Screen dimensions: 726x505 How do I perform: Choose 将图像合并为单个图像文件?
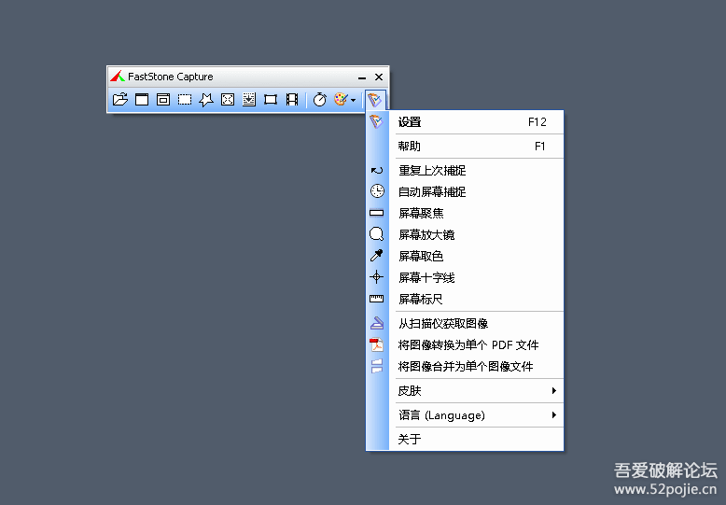pos(465,367)
